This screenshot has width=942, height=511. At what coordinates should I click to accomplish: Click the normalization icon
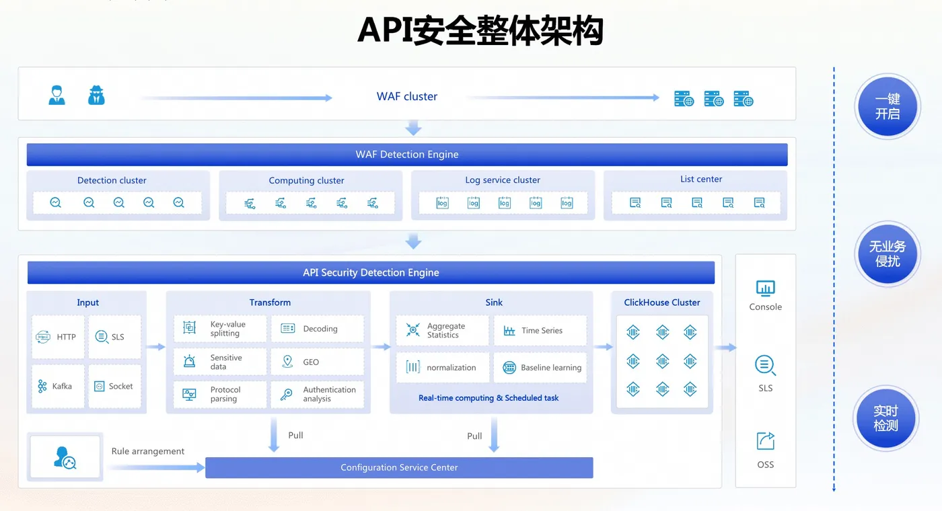413,367
